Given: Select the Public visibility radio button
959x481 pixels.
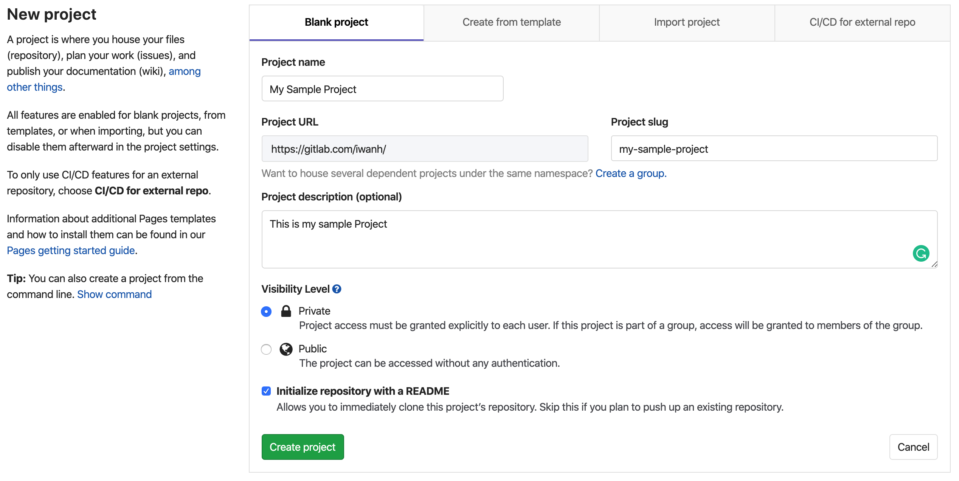Looking at the screenshot, I should pos(266,349).
